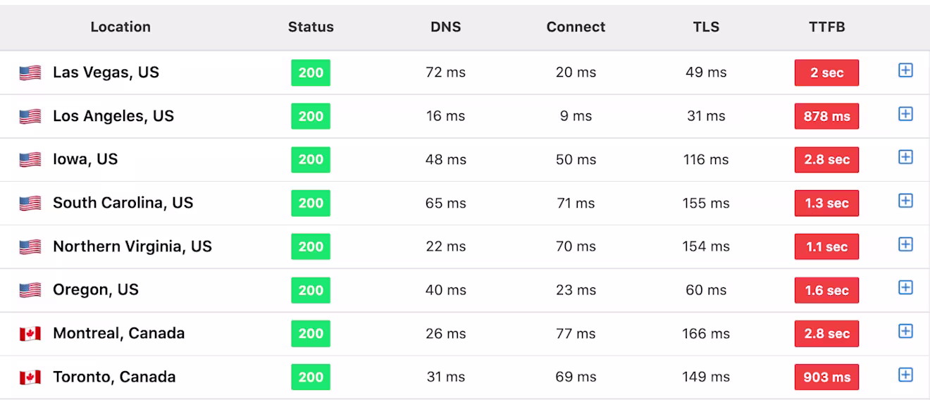The height and width of the screenshot is (400, 930).
Task: Click the 60 ms TLS value
Action: tap(706, 290)
